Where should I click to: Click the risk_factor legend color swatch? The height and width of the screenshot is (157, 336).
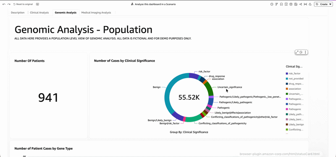click(287, 73)
